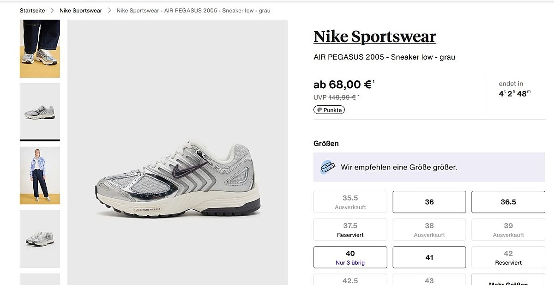The width and height of the screenshot is (554, 285).
Task: Select size 36
Action: tap(429, 202)
